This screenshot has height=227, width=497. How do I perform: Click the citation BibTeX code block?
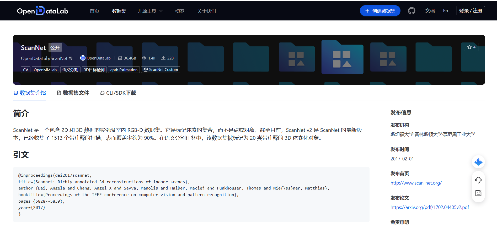pos(191,194)
